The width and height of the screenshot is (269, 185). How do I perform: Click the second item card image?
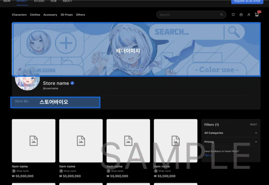click(81, 141)
